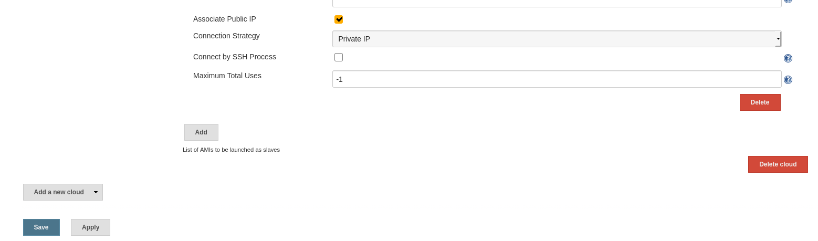Image resolution: width=818 pixels, height=241 pixels.
Task: Save the configuration with the Save button
Action: click(41, 227)
